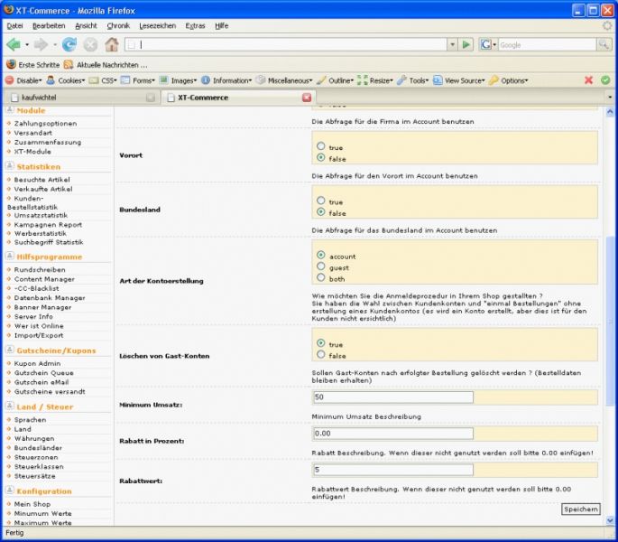Click the browser address bar
The width and height of the screenshot is (618, 542).
pos(286,44)
